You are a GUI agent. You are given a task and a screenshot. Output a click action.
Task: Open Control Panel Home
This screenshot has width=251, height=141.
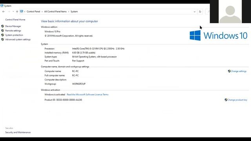pos(15,20)
